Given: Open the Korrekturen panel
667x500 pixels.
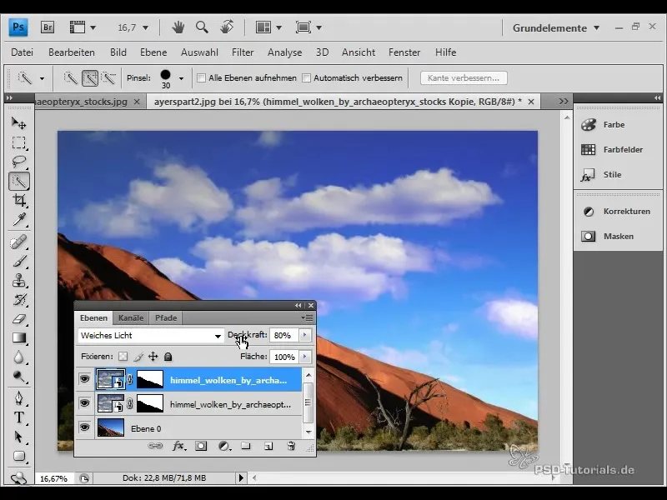Looking at the screenshot, I should point(618,212).
